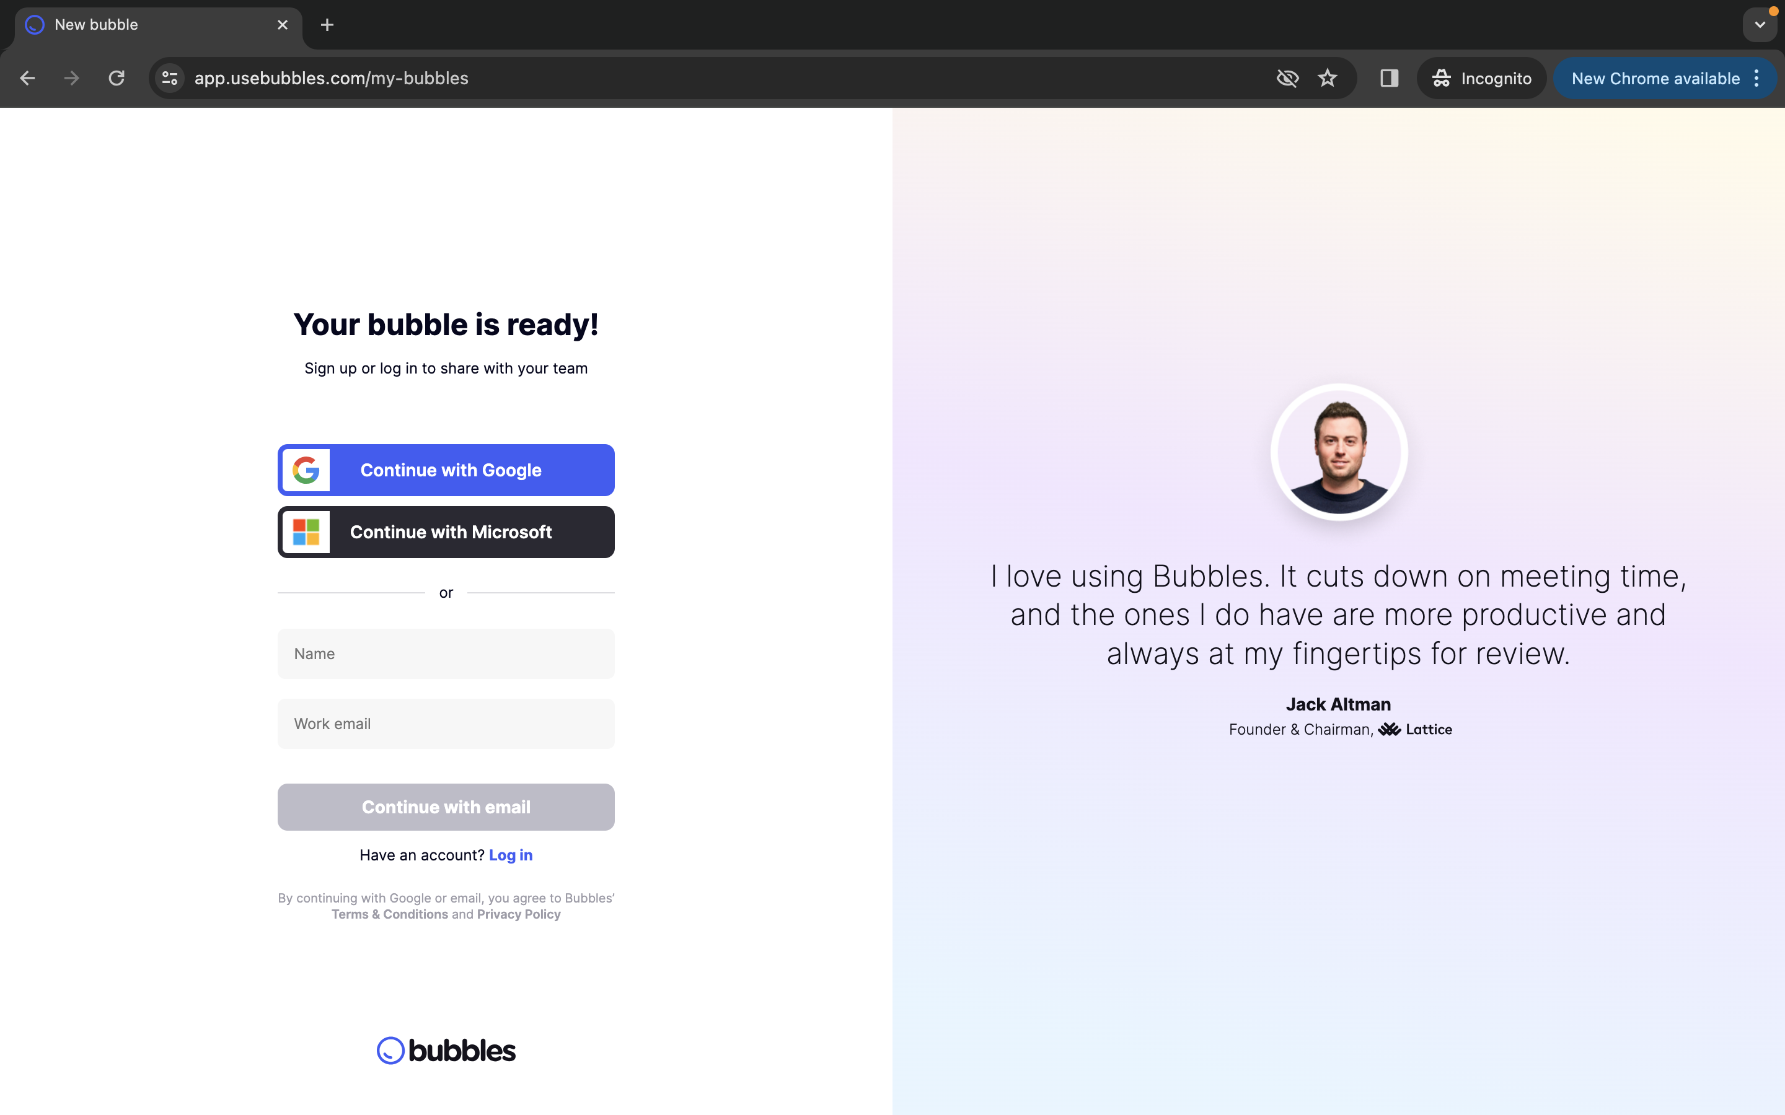Click the Work email input field
The height and width of the screenshot is (1115, 1785).
[444, 722]
